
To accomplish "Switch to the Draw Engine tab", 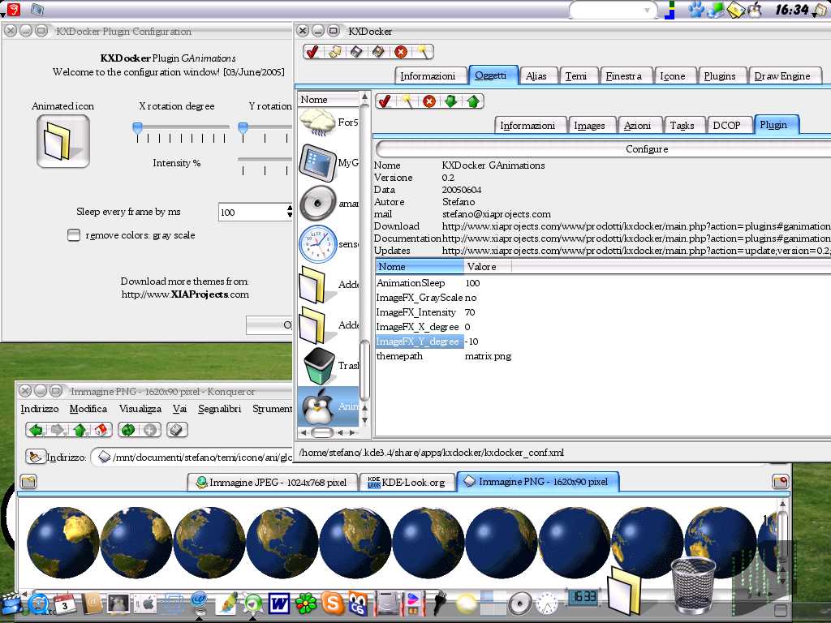I will pyautogui.click(x=782, y=75).
